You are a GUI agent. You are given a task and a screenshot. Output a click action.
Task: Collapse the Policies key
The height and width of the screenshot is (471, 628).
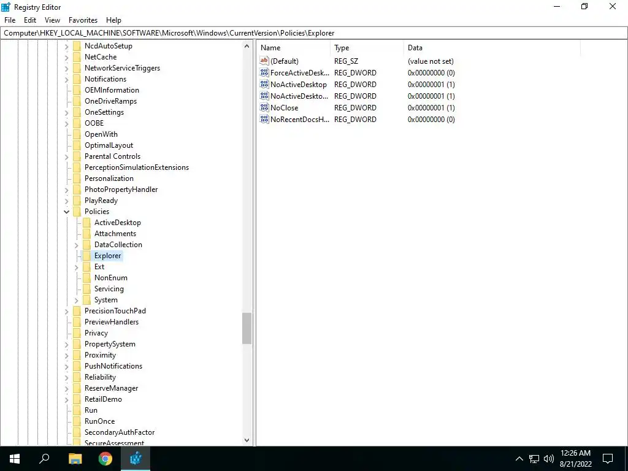coord(66,212)
